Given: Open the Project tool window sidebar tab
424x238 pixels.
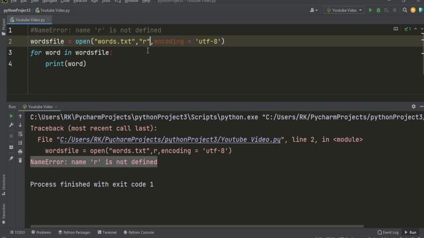Looking at the screenshot, I should pyautogui.click(x=3, y=27).
